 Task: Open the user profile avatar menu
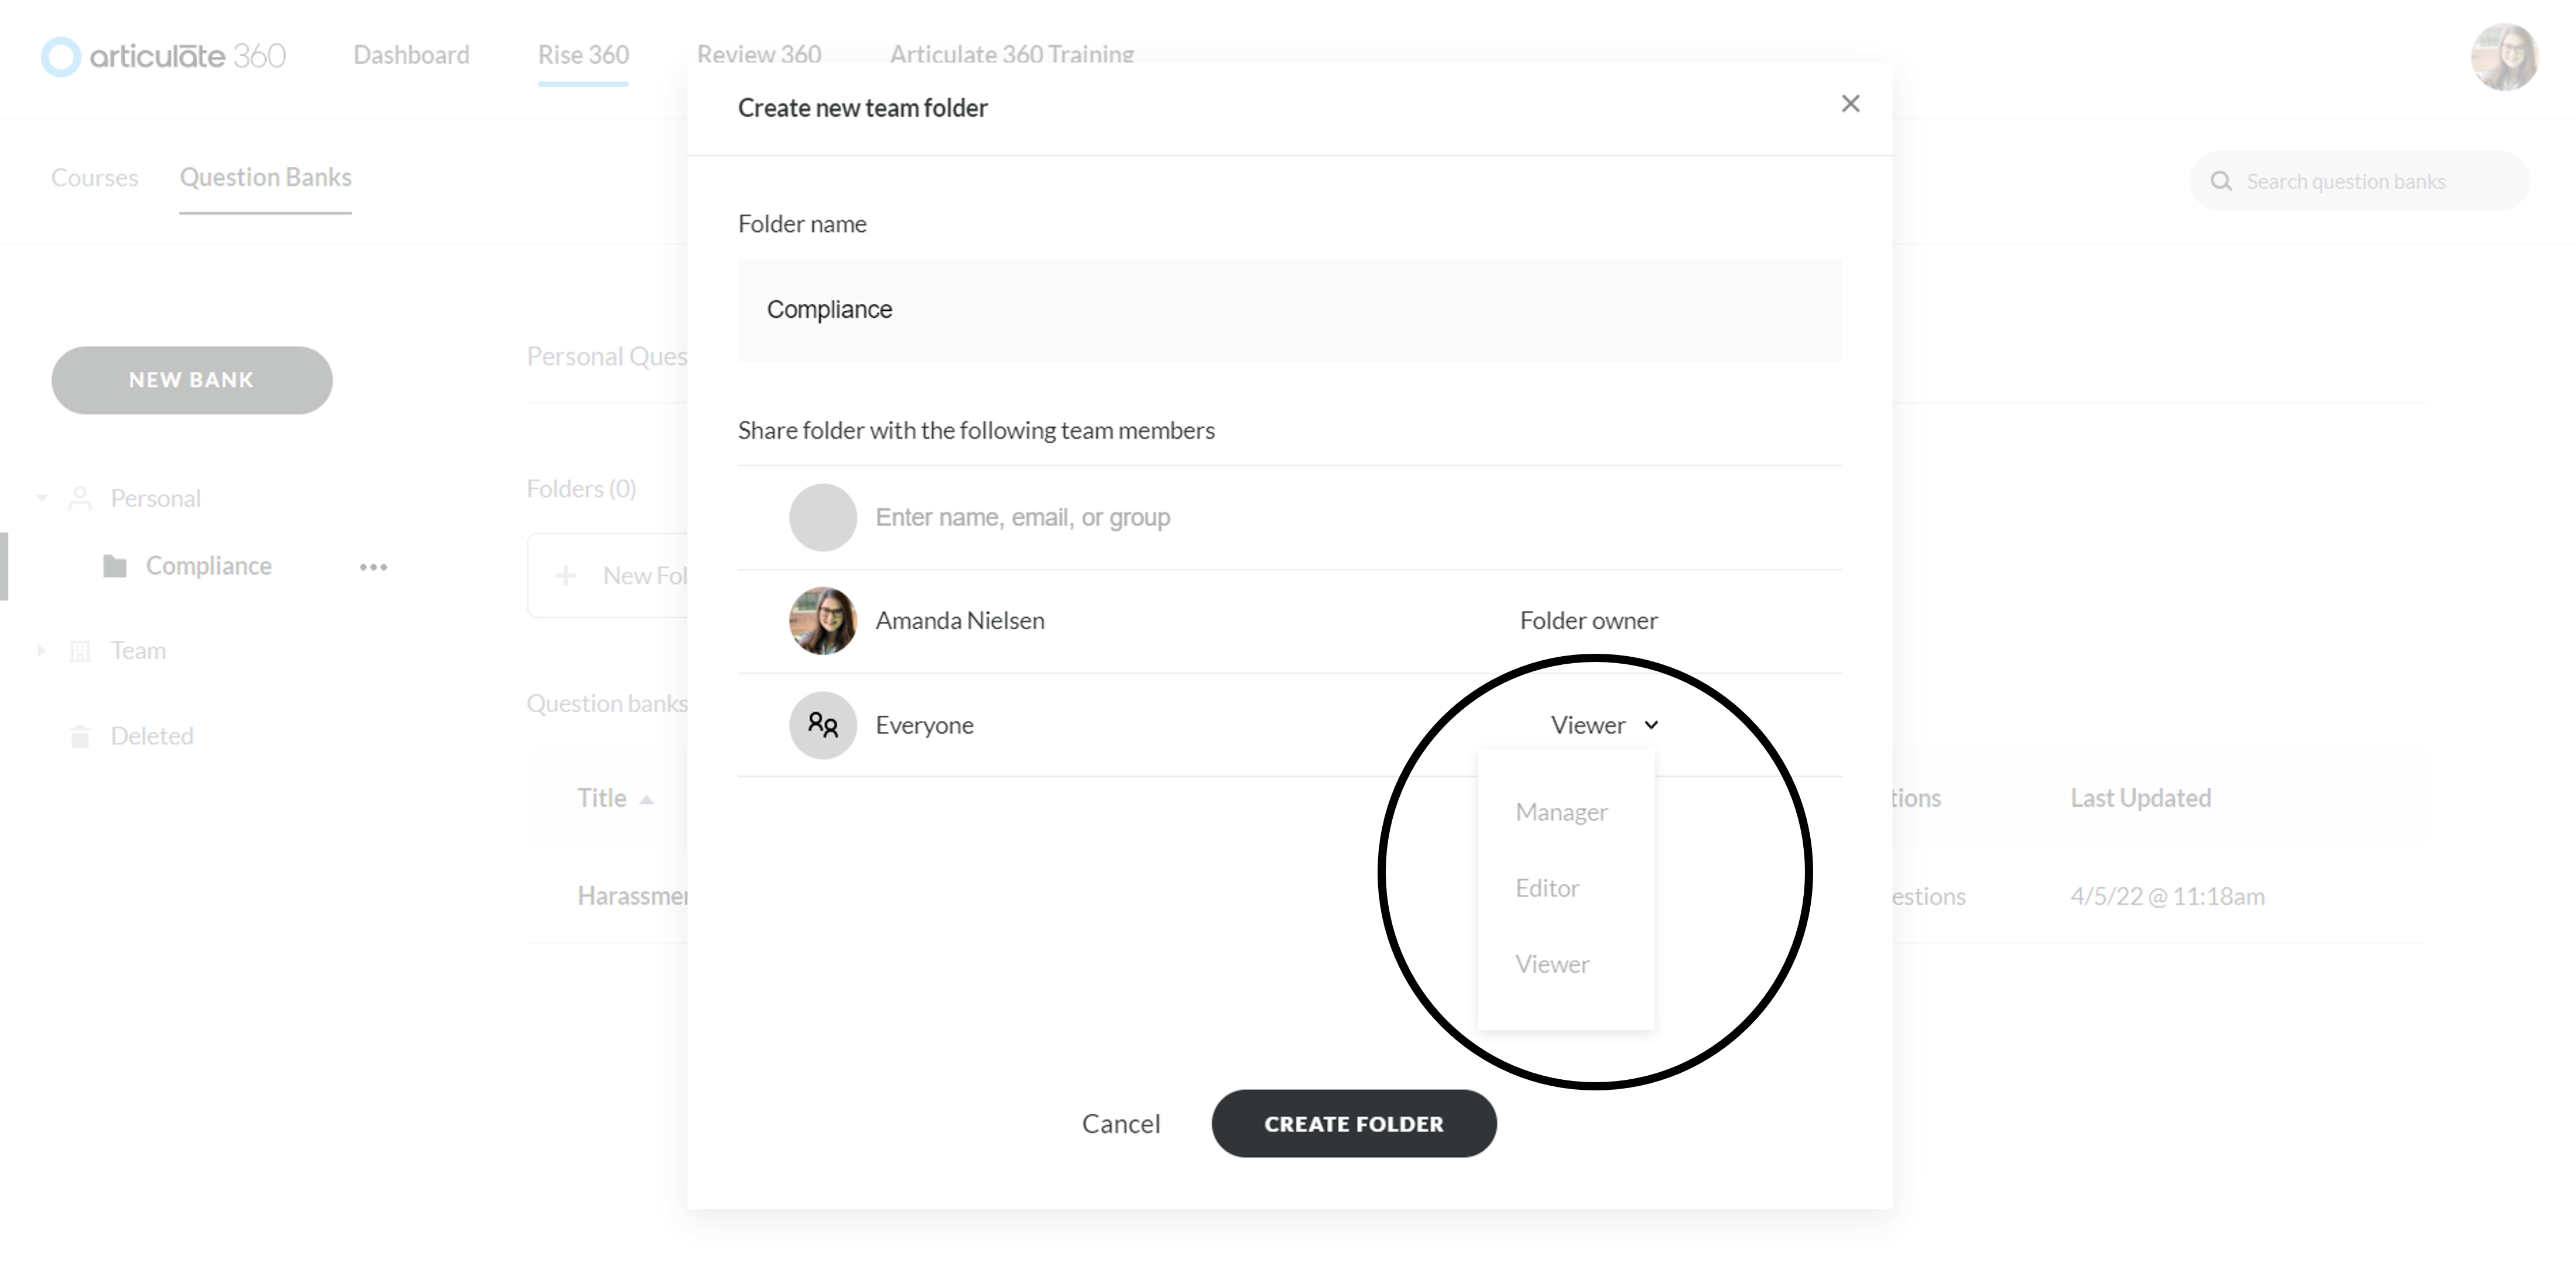(x=2503, y=57)
